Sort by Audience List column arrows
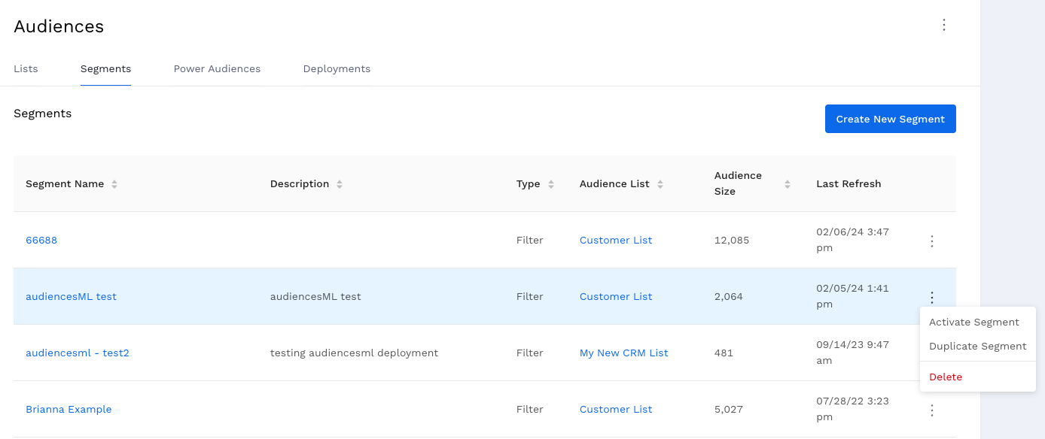 click(x=660, y=184)
